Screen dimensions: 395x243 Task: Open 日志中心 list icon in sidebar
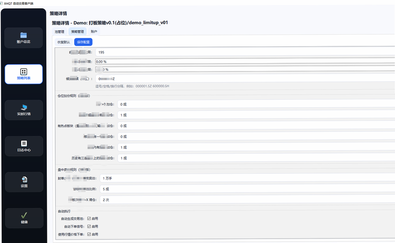point(24,143)
